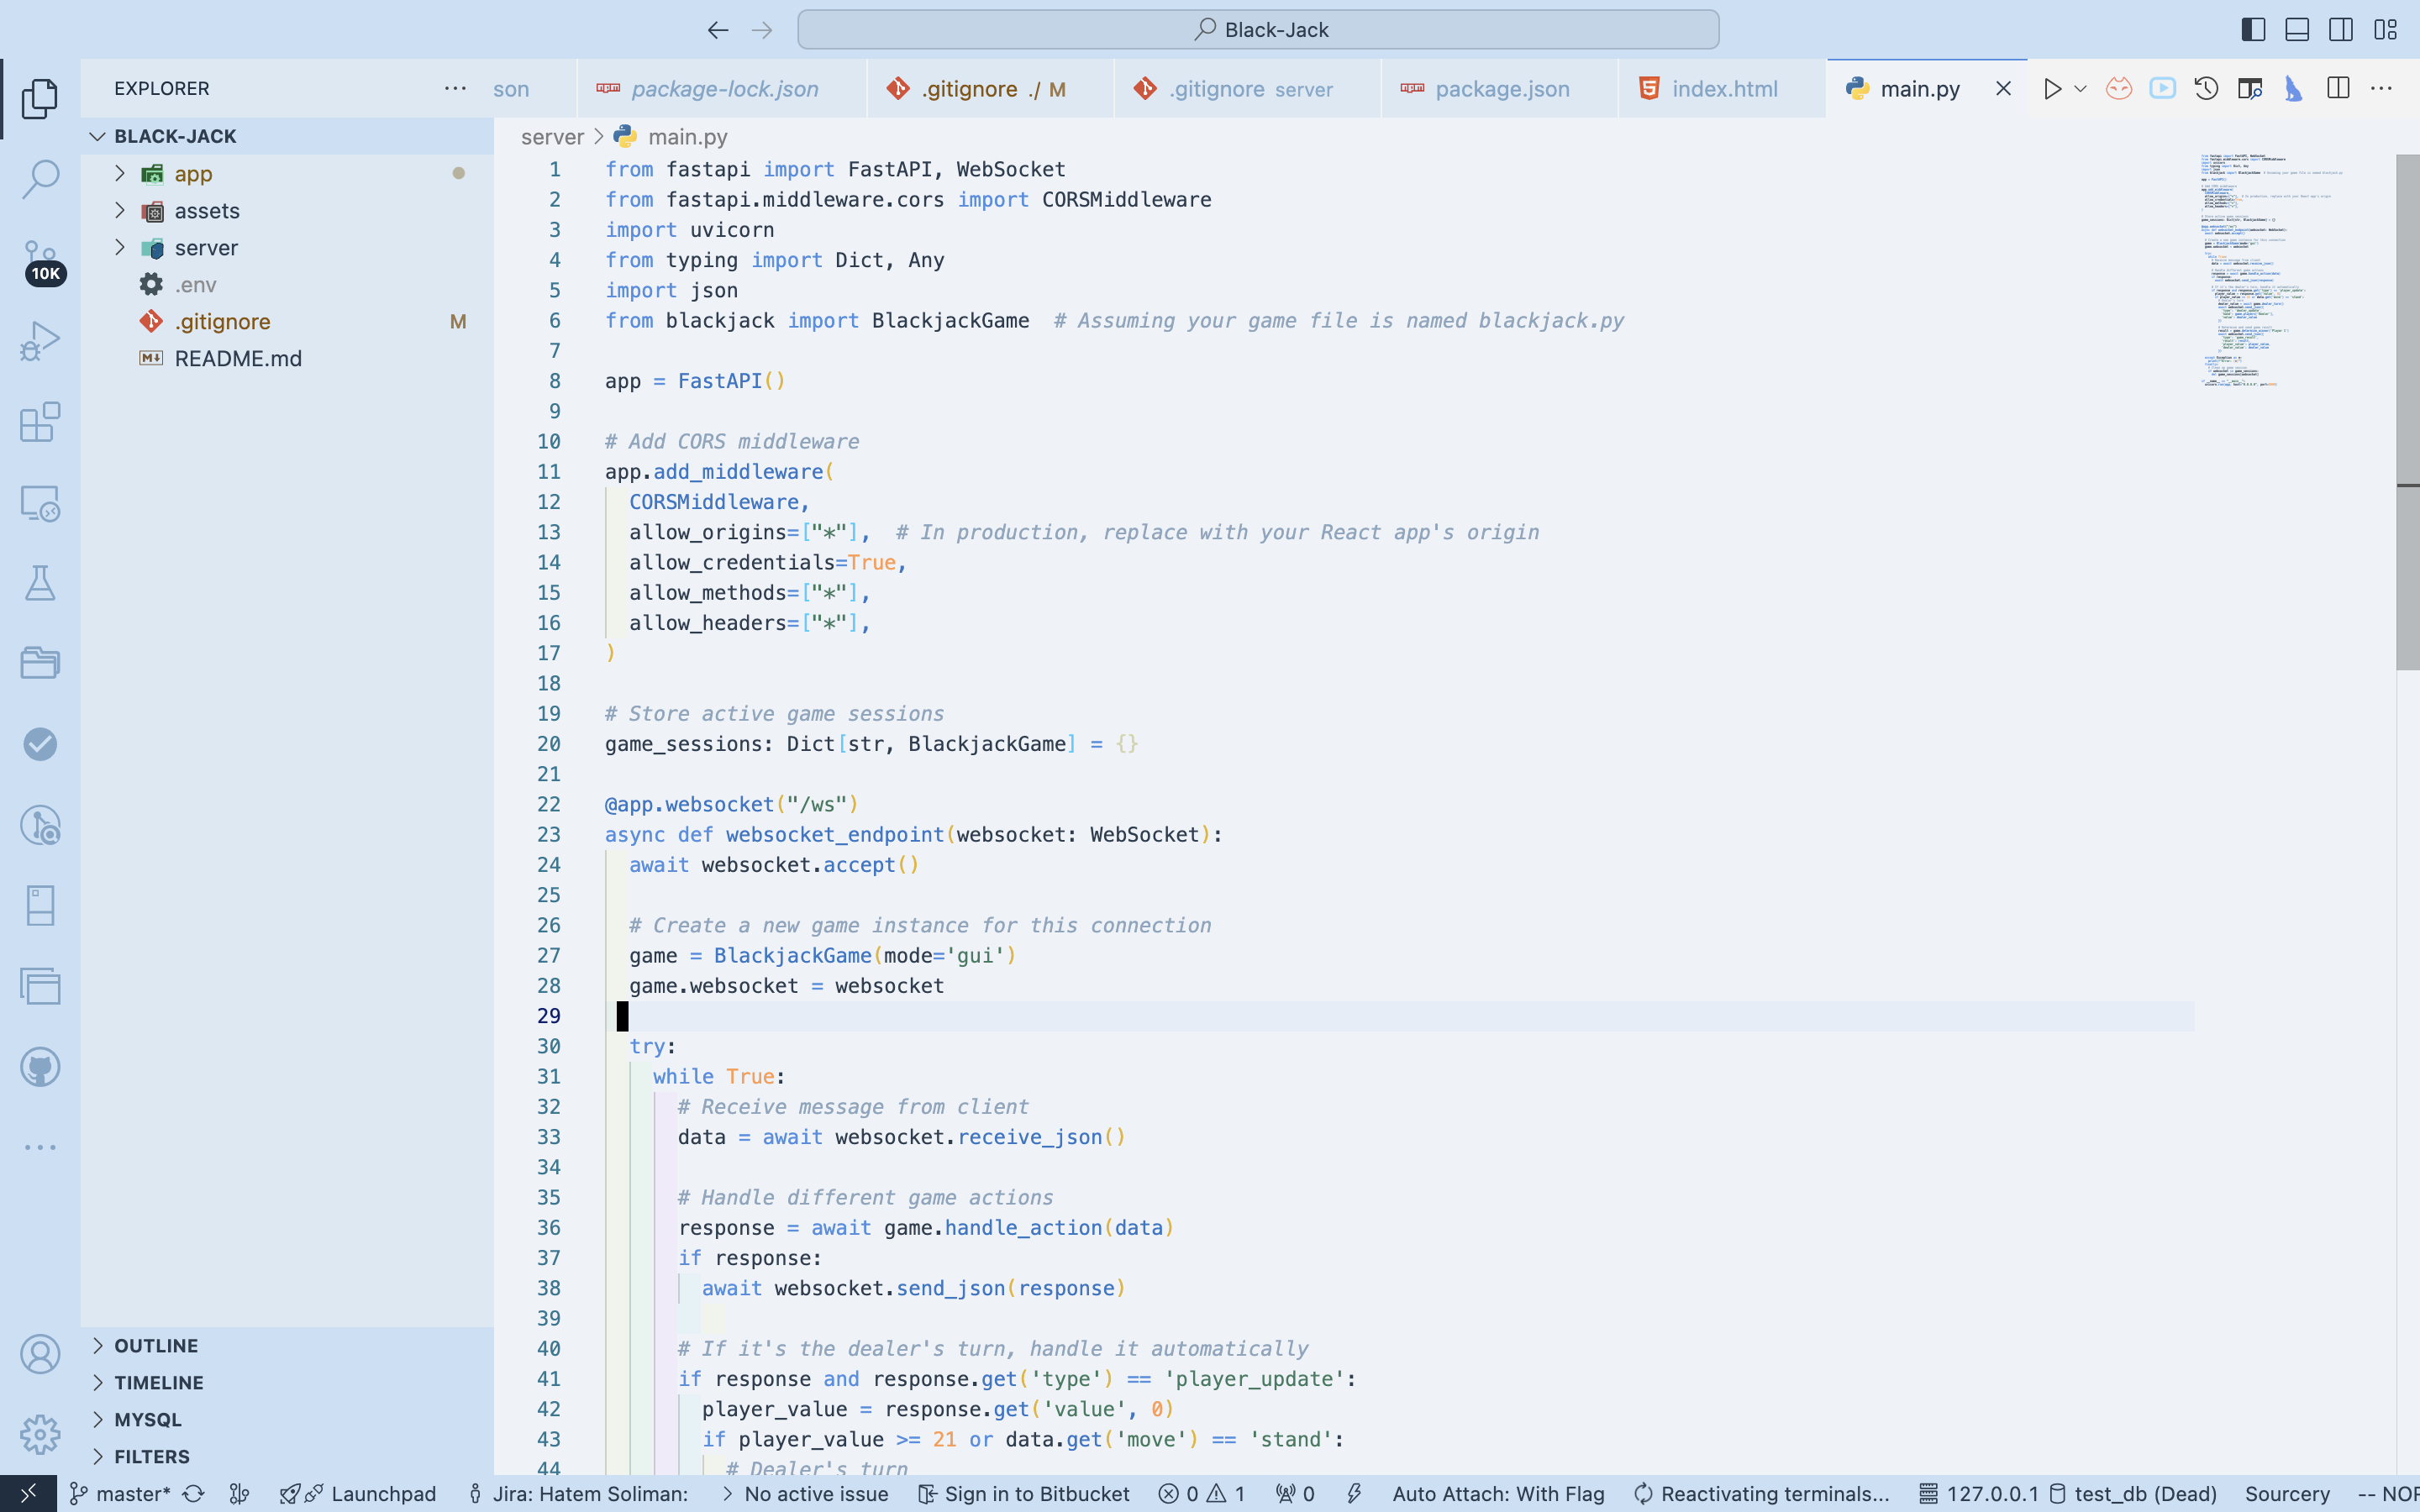2420x1512 pixels.
Task: Switch to .gitignore server tab
Action: (x=1247, y=89)
